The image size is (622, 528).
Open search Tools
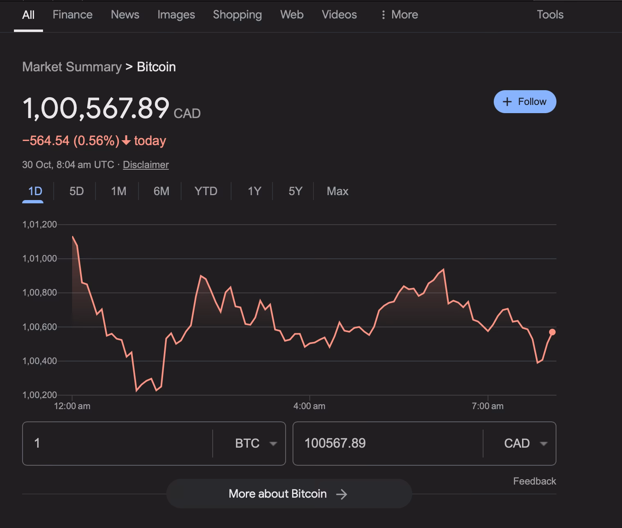point(549,15)
